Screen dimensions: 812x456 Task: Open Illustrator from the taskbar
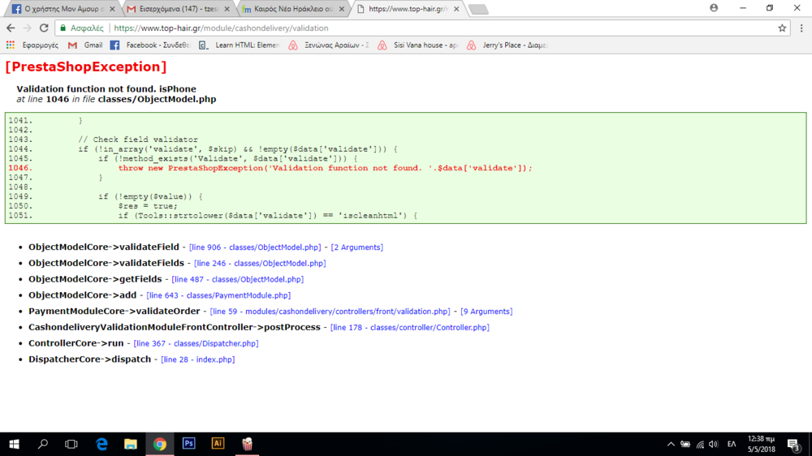(218, 444)
